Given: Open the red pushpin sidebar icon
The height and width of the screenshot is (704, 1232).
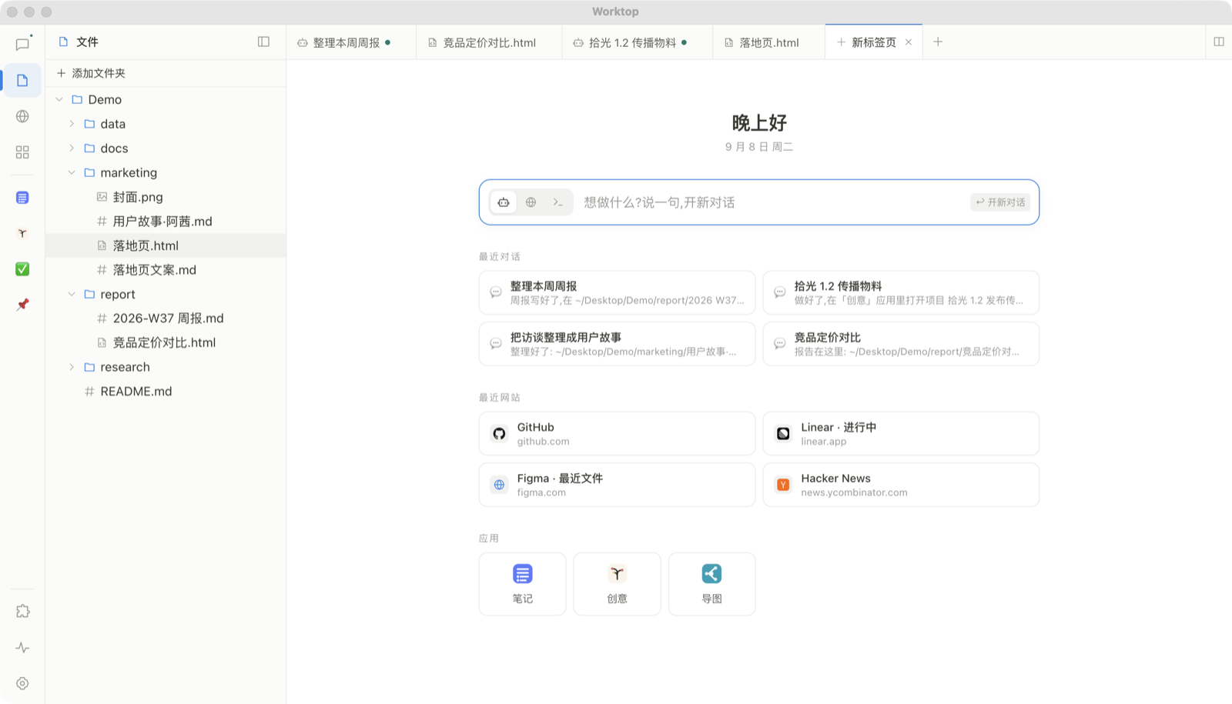Looking at the screenshot, I should pyautogui.click(x=22, y=305).
